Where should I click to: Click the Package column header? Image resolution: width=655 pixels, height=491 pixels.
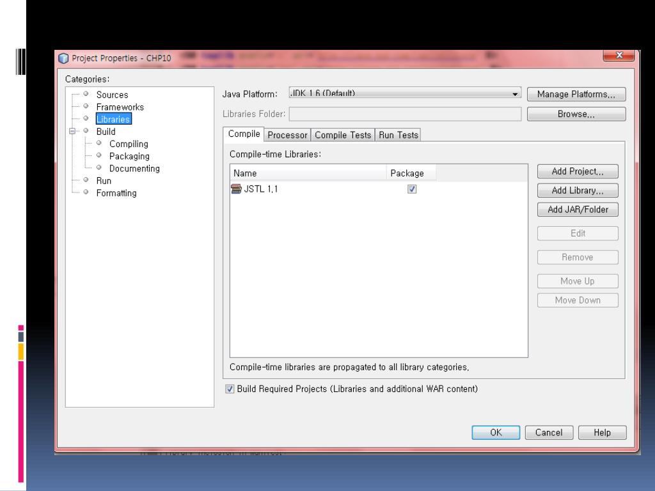[x=411, y=173]
